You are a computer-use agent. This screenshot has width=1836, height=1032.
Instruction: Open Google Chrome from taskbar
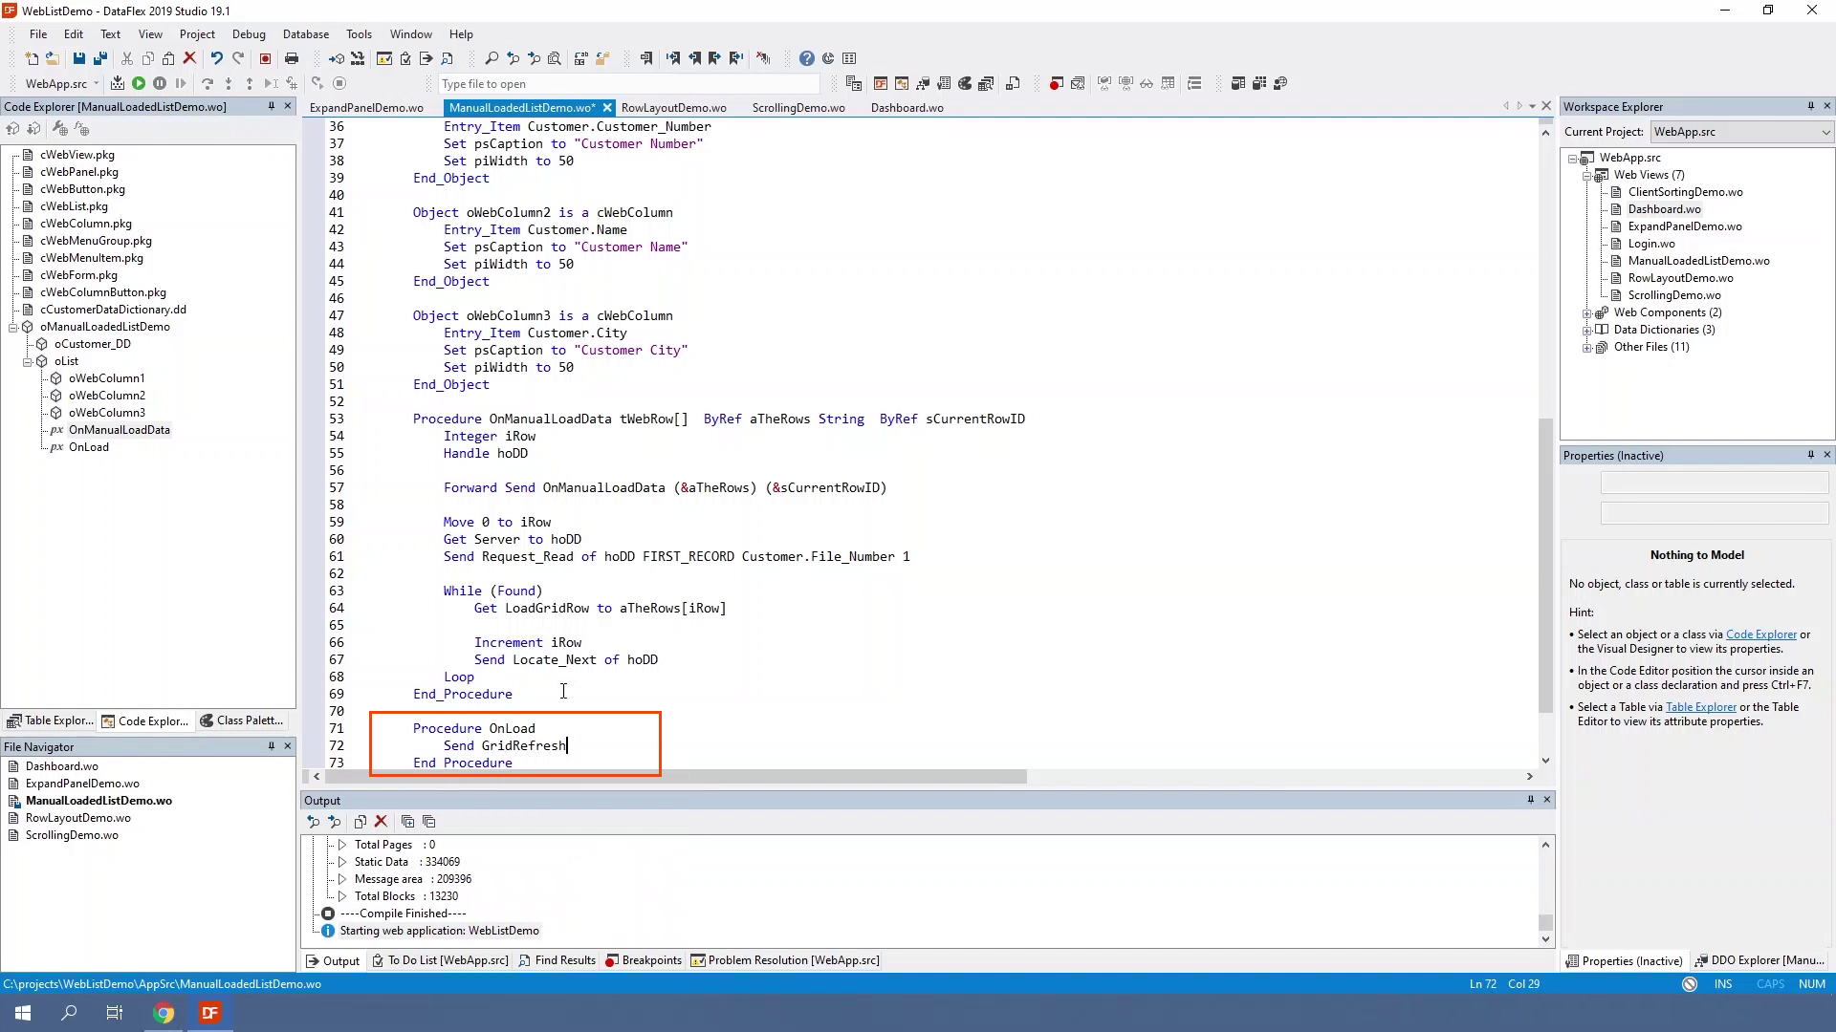(x=164, y=1013)
